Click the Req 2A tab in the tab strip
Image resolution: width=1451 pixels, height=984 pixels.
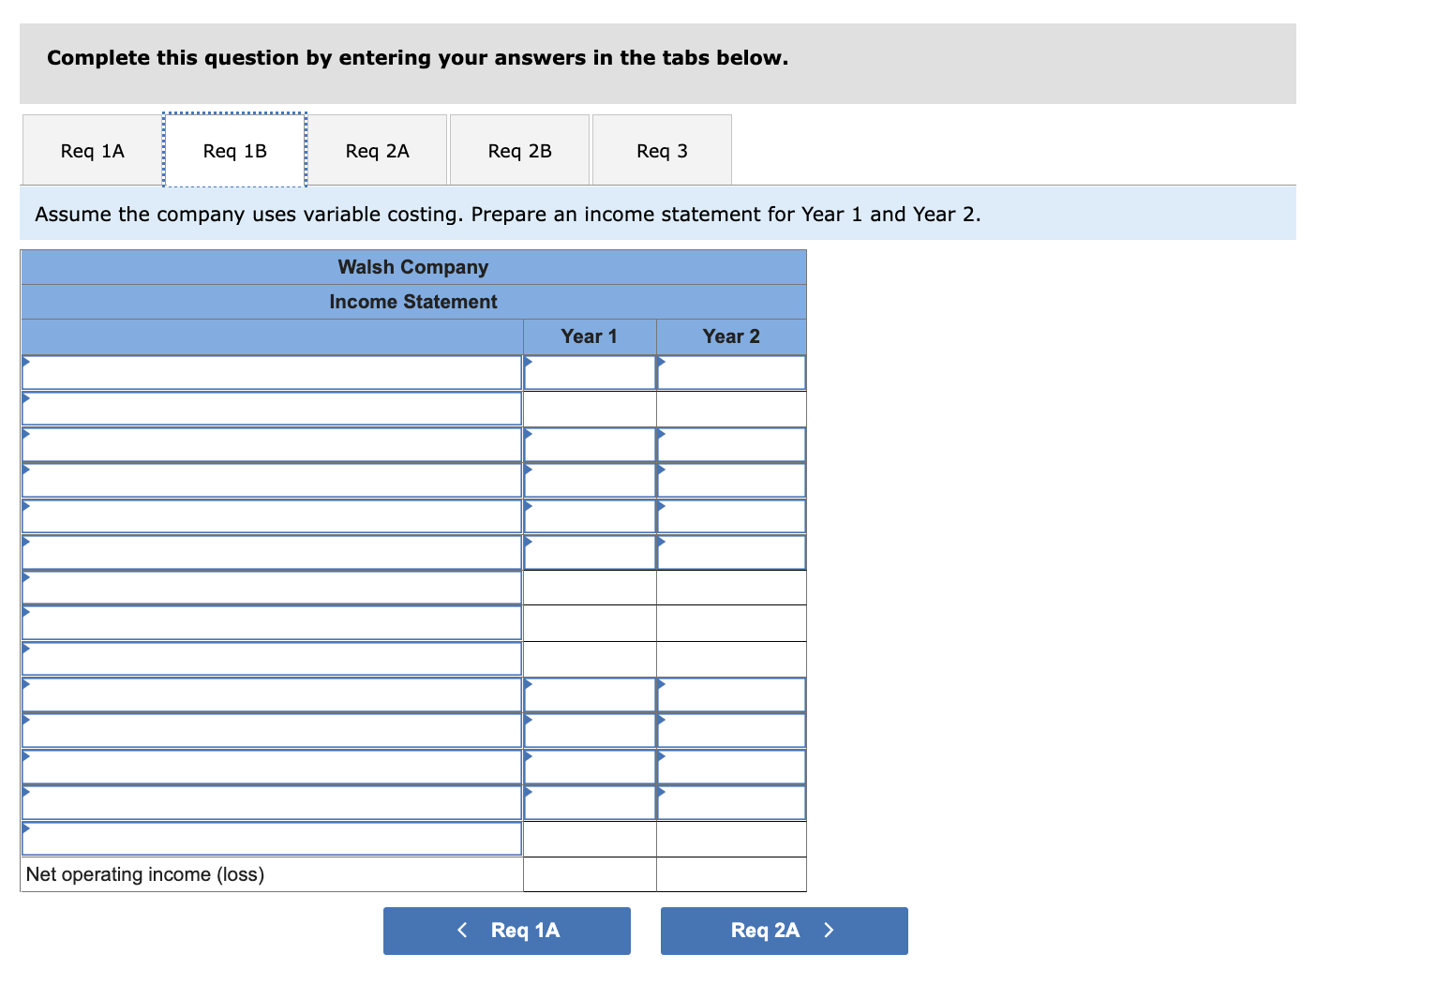pyautogui.click(x=377, y=150)
